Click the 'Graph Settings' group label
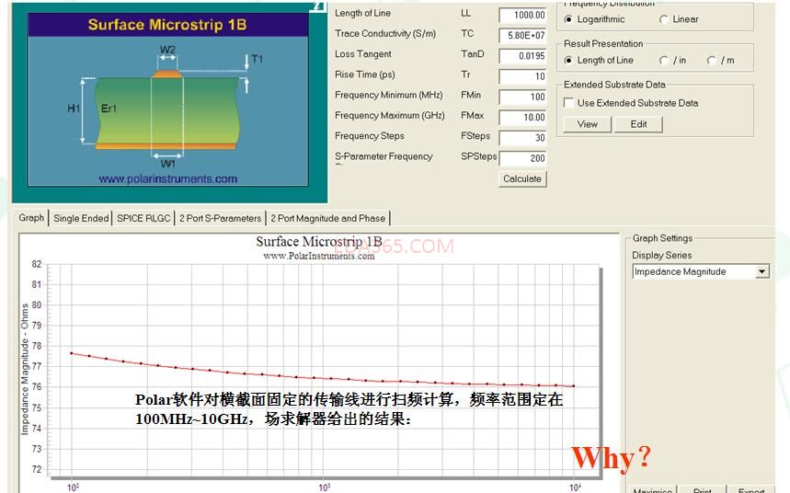The width and height of the screenshot is (790, 493). click(662, 238)
